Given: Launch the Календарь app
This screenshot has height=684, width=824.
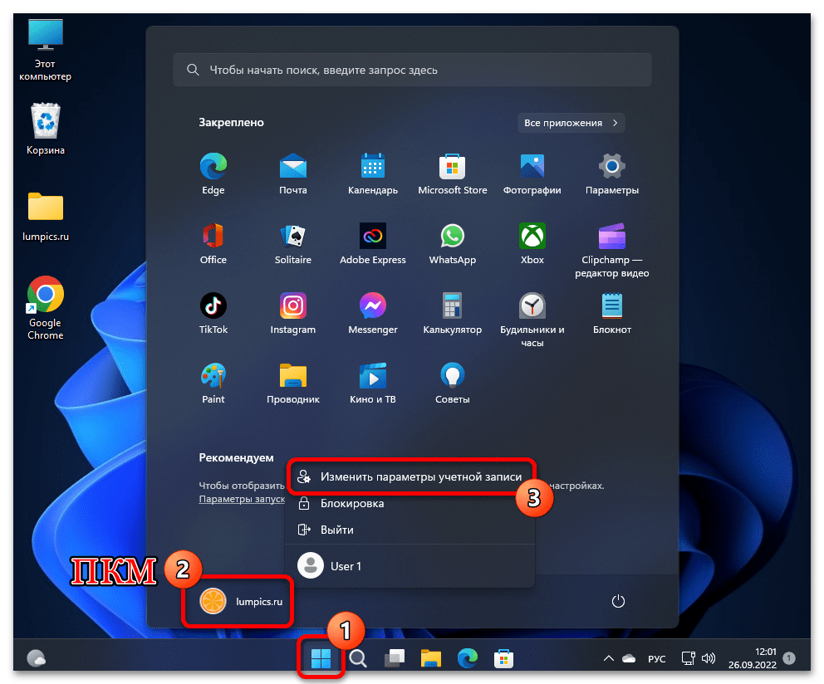Looking at the screenshot, I should pyautogui.click(x=373, y=173).
